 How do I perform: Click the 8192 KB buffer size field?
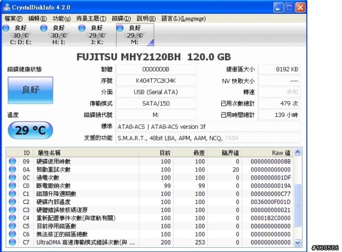click(279, 69)
